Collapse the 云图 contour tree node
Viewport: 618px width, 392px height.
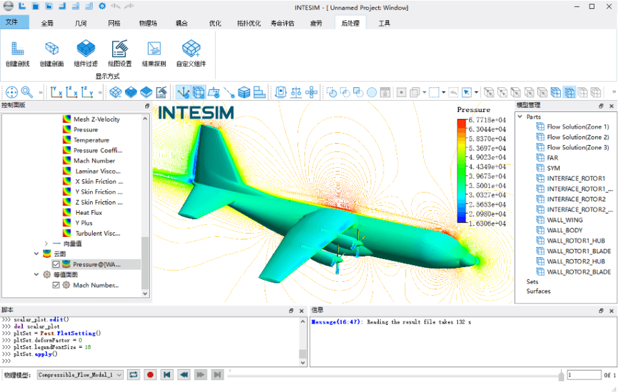36,254
